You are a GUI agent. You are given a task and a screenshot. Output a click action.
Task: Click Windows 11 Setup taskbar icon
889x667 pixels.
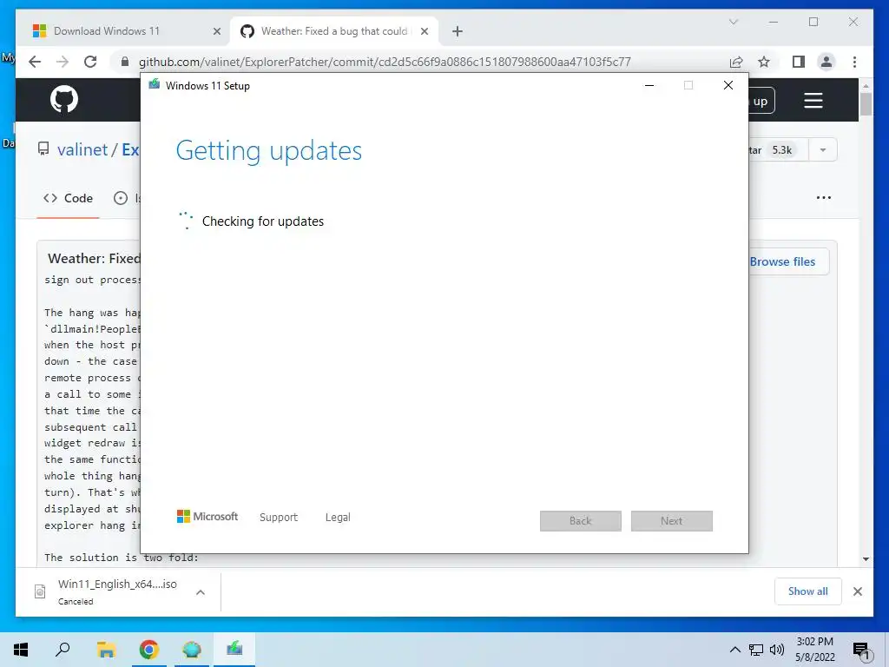click(234, 650)
